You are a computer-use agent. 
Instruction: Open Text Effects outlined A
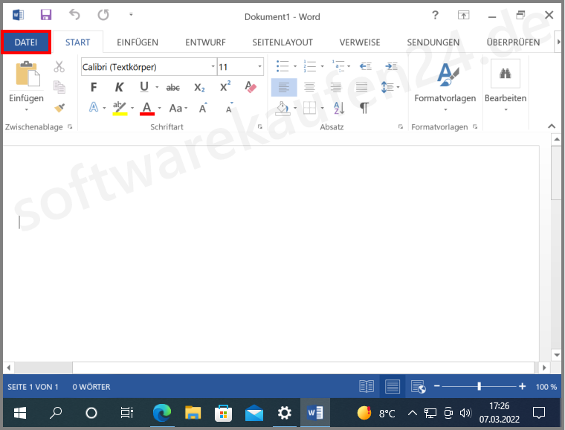point(94,107)
